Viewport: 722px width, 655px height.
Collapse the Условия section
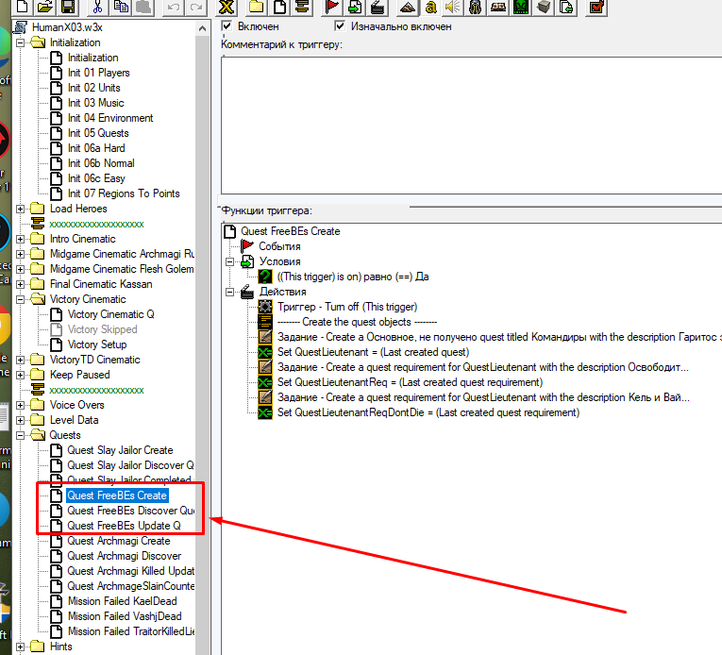(x=229, y=261)
